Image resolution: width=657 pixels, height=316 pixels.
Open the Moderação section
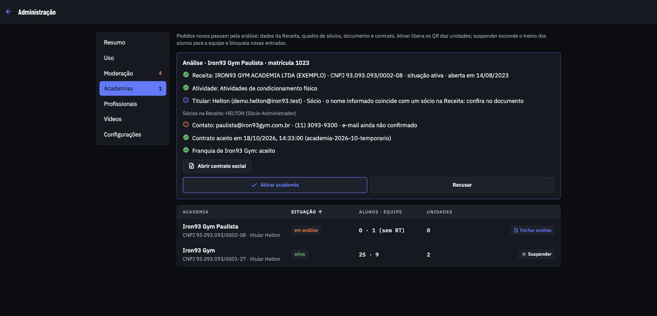133,73
